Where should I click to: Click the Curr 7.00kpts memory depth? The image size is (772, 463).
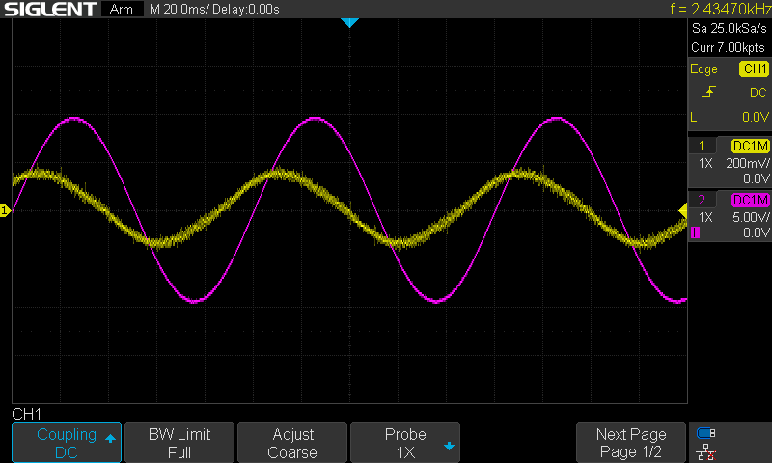pos(729,47)
